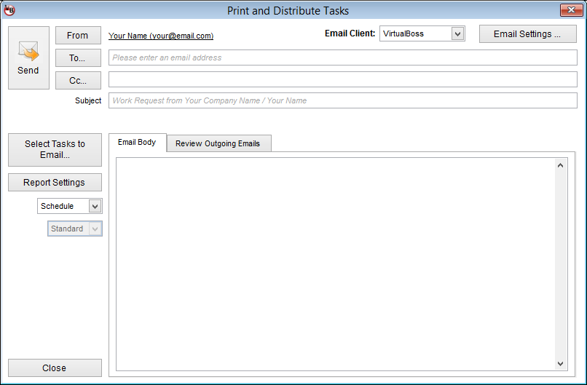Image resolution: width=587 pixels, height=385 pixels.
Task: Open Report Settings
Action: tap(55, 183)
